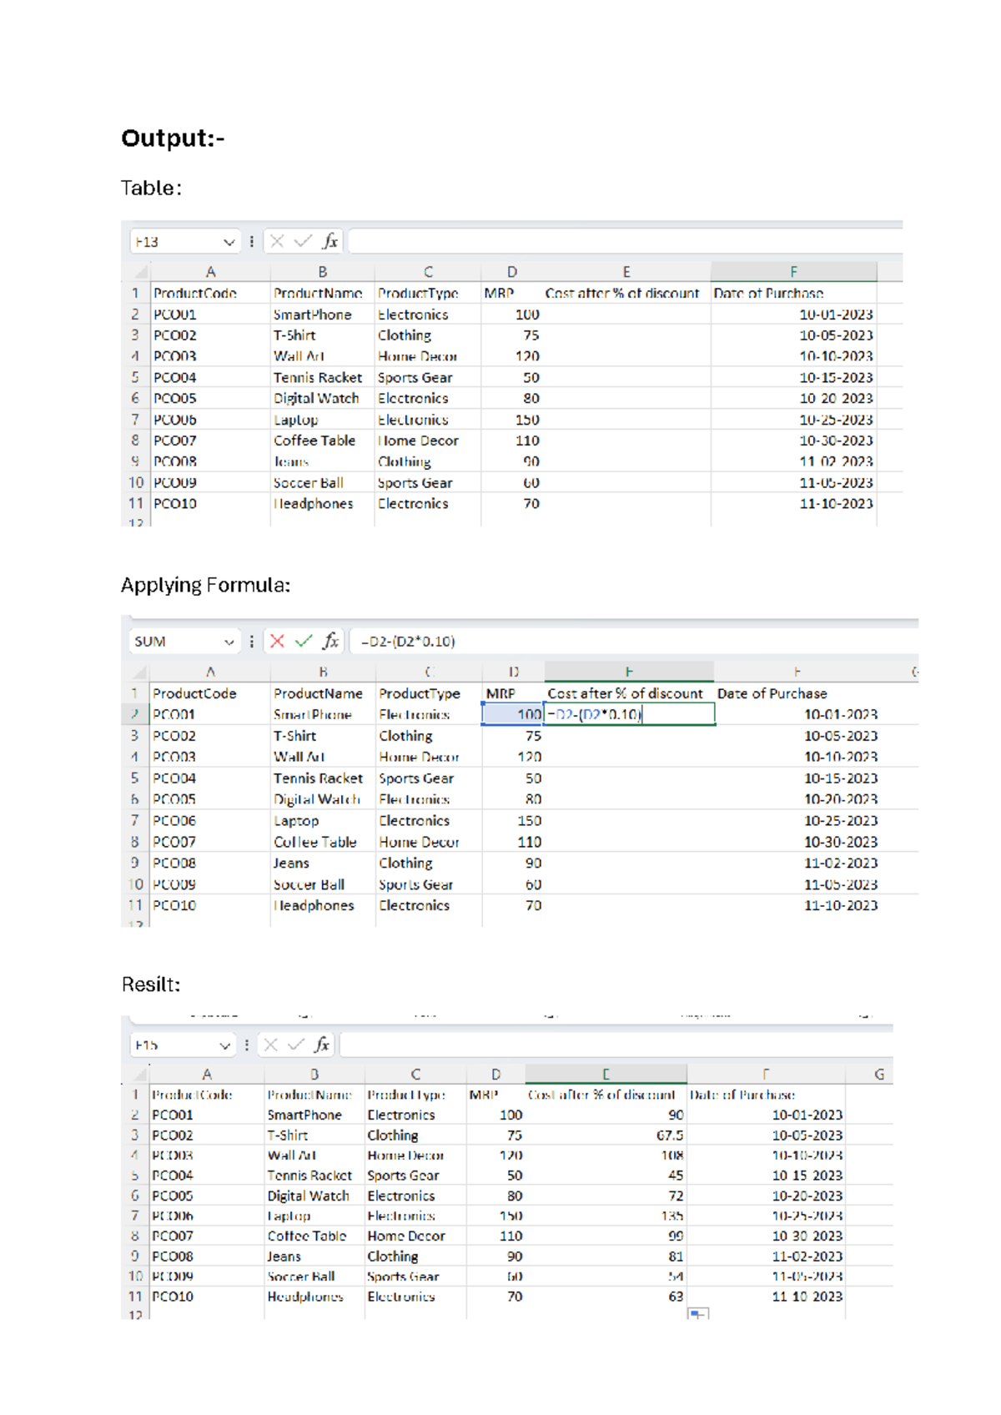Click the red cancel X beside the SUM name box
The image size is (1001, 1415).
point(277,641)
